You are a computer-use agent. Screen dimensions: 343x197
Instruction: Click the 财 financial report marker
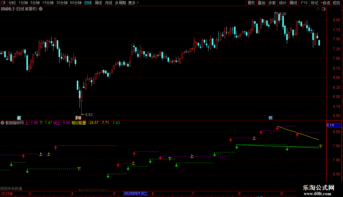pos(270,118)
